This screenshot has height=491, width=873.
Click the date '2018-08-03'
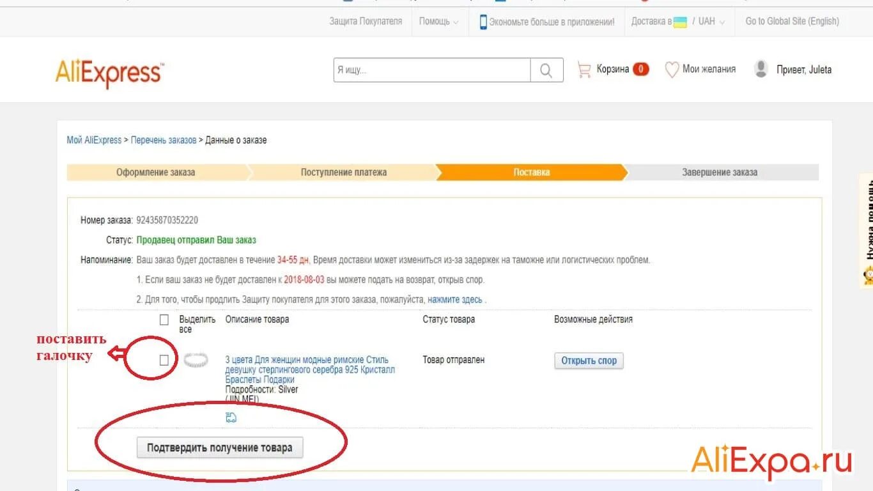pos(304,280)
